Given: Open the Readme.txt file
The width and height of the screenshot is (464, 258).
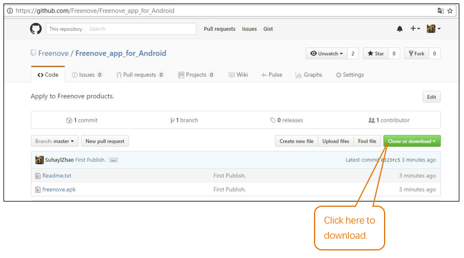Looking at the screenshot, I should (57, 176).
